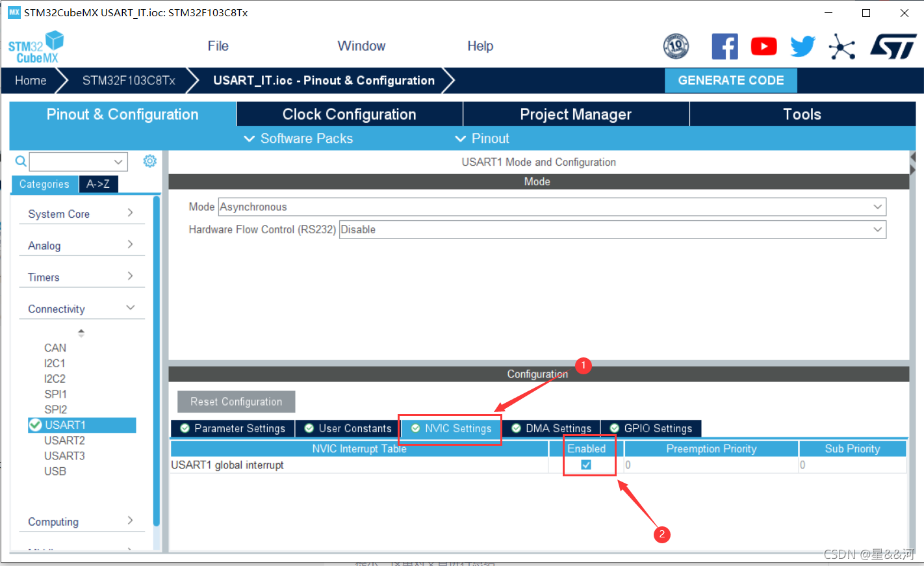Open the ST 10-year anniversary badge icon
The height and width of the screenshot is (566, 924).
click(x=676, y=46)
